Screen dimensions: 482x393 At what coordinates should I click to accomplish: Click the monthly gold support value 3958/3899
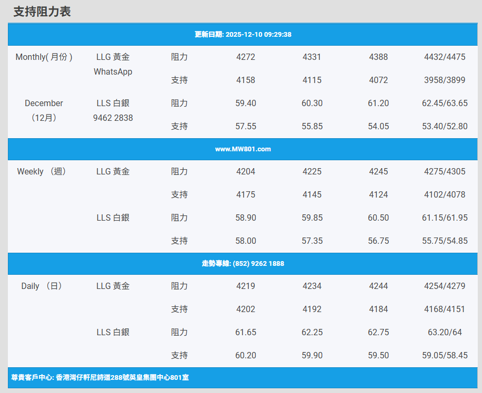[x=445, y=80]
